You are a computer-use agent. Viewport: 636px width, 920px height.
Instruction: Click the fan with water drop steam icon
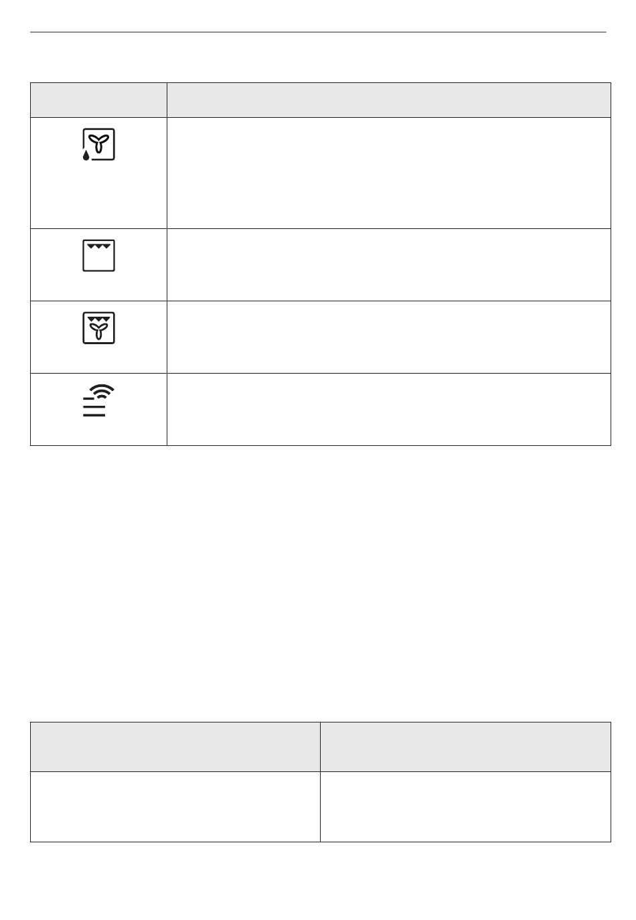coord(98,145)
